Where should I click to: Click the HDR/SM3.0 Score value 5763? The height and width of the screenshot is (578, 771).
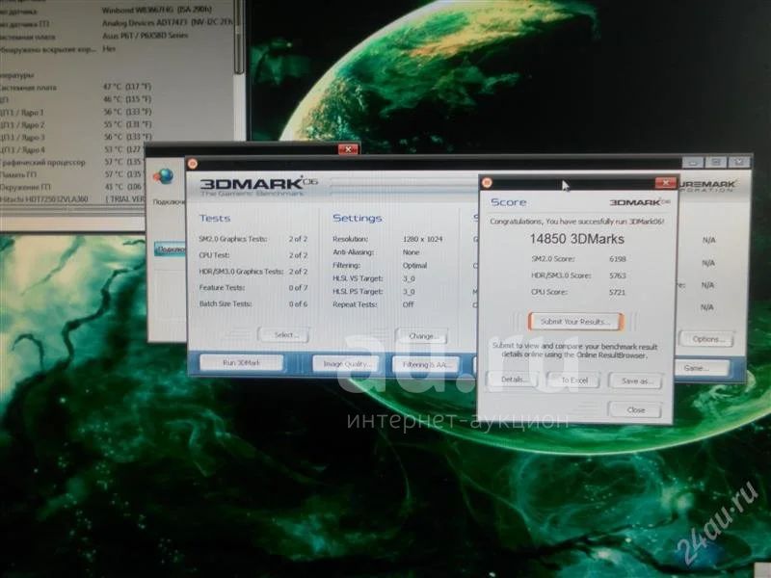tap(617, 276)
